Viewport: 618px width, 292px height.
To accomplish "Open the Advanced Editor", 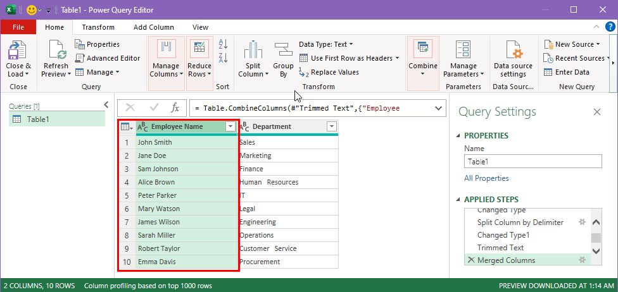I will click(108, 58).
